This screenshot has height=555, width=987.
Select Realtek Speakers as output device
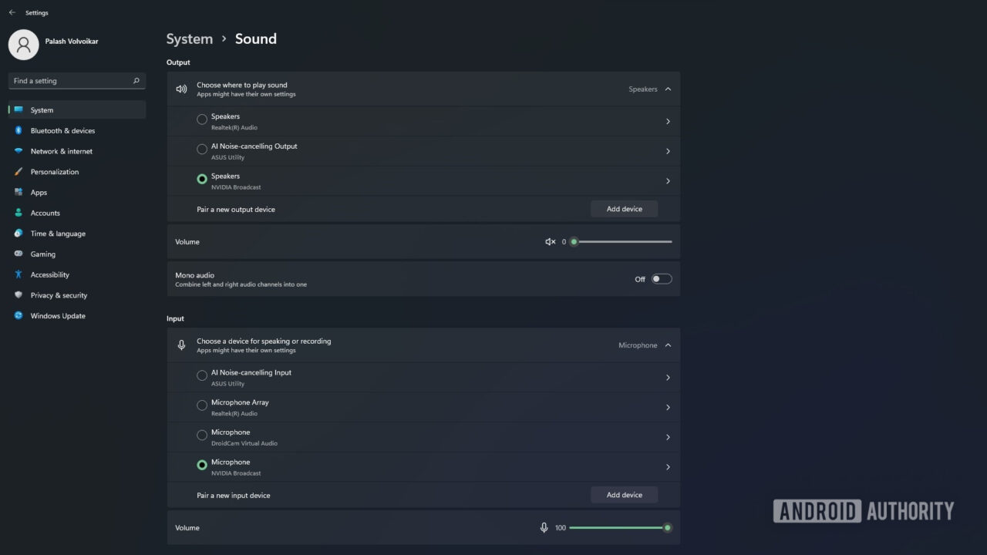click(201, 119)
